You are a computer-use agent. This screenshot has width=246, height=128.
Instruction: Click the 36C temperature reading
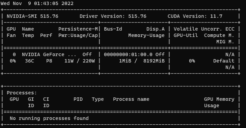click(29, 61)
